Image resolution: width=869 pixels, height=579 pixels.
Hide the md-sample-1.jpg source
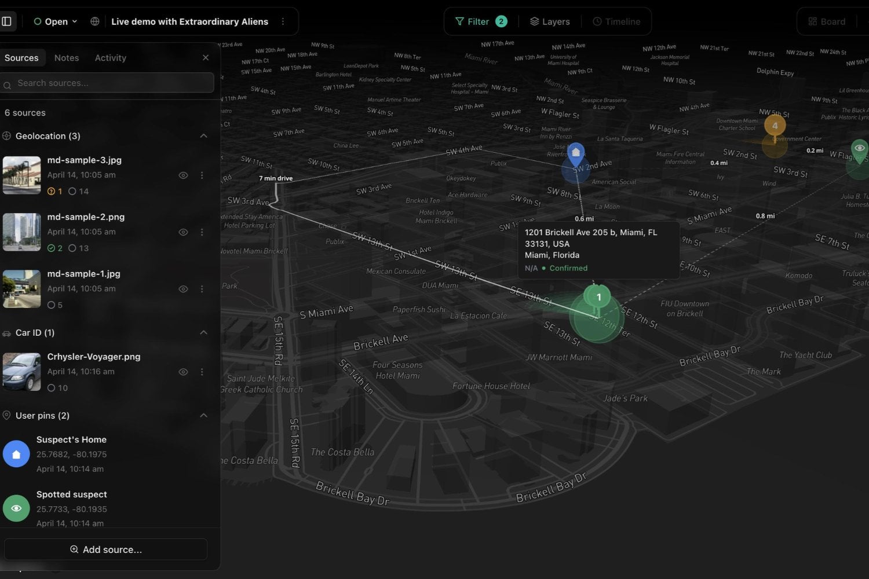183,289
